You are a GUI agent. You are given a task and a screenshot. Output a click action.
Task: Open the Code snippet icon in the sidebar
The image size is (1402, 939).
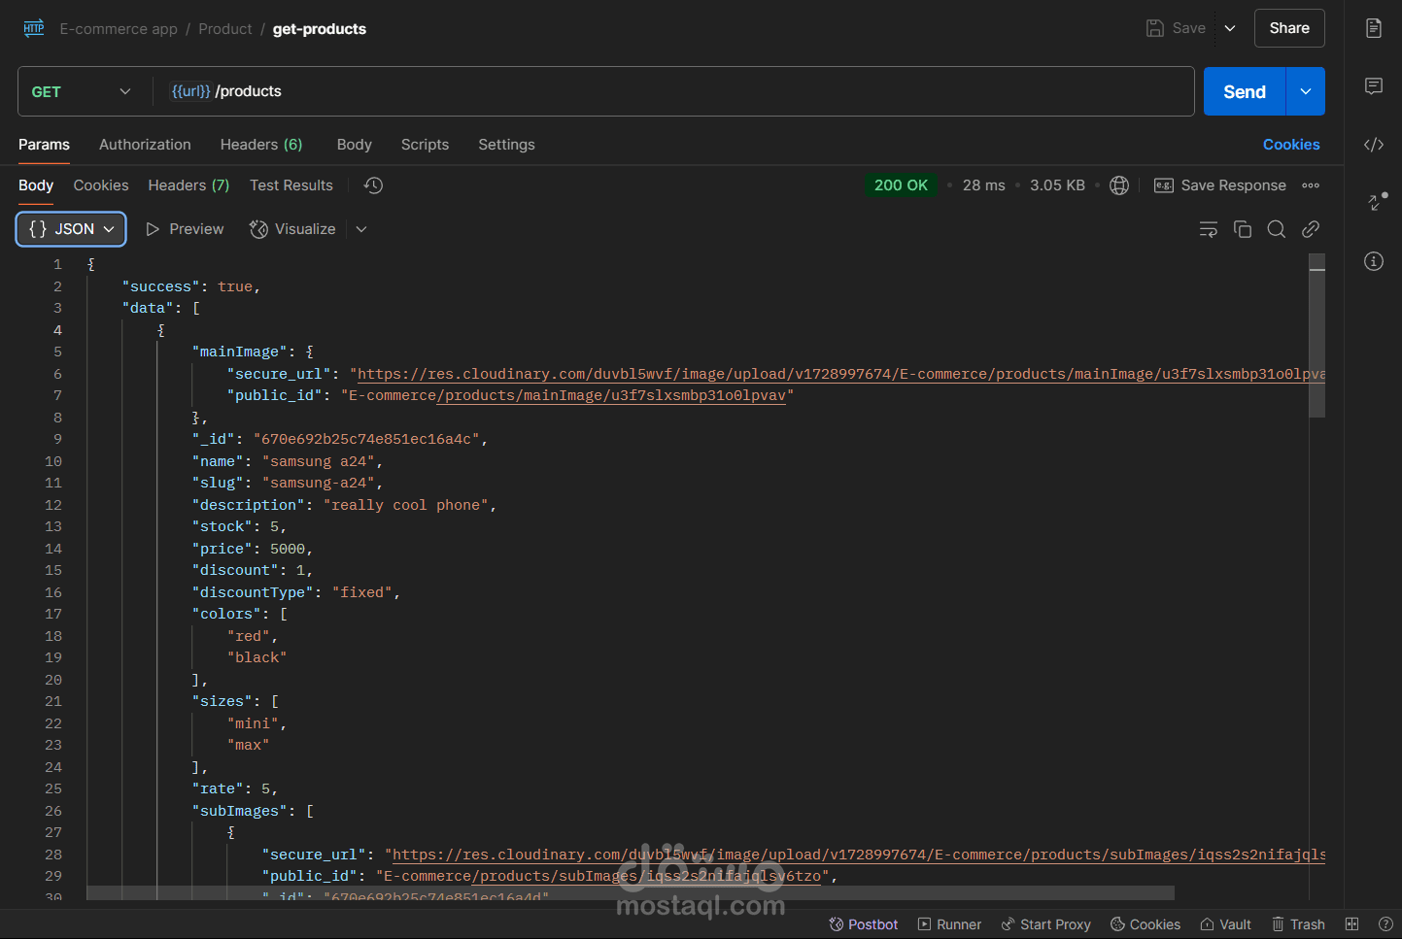pyautogui.click(x=1374, y=145)
